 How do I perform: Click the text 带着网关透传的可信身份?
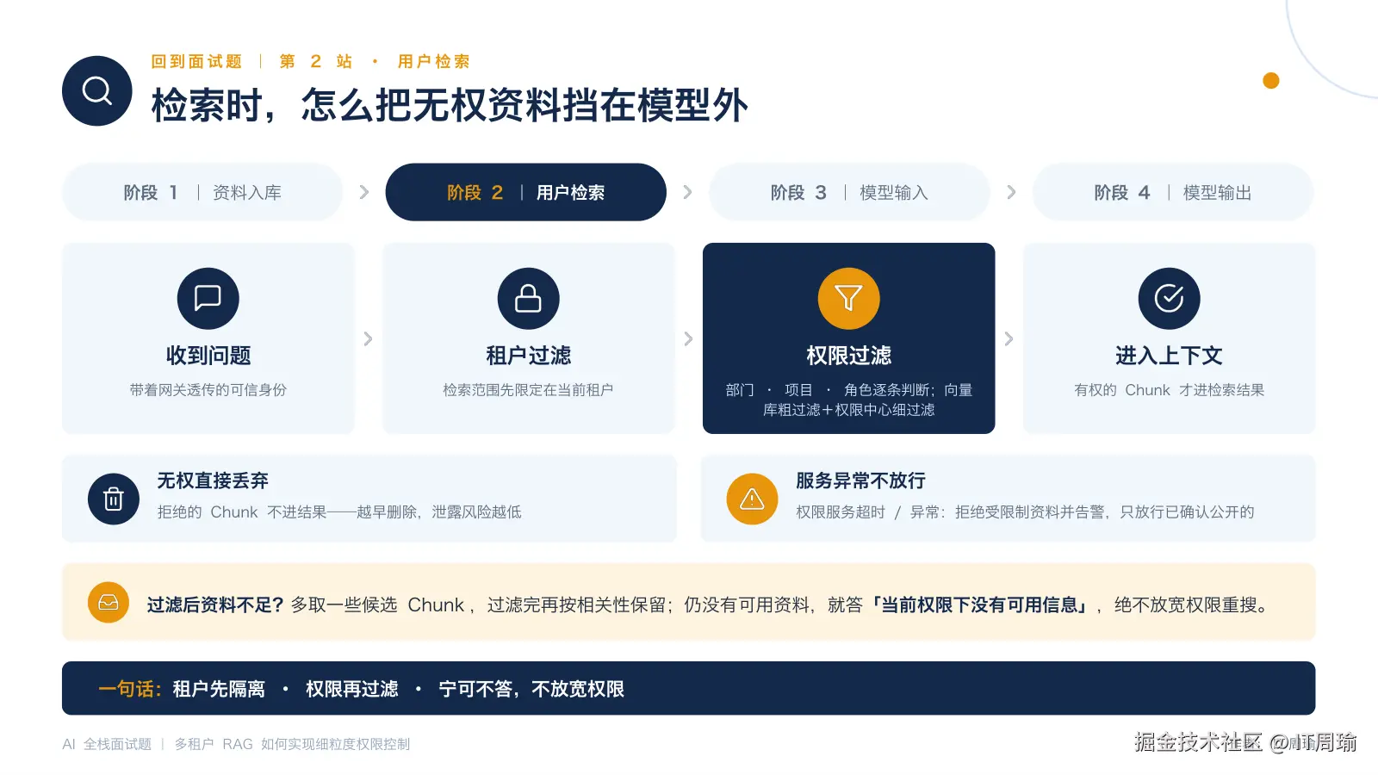(x=208, y=390)
